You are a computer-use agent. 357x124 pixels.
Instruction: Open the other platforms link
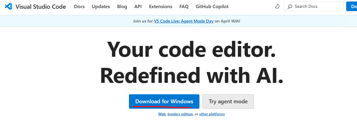point(212,114)
